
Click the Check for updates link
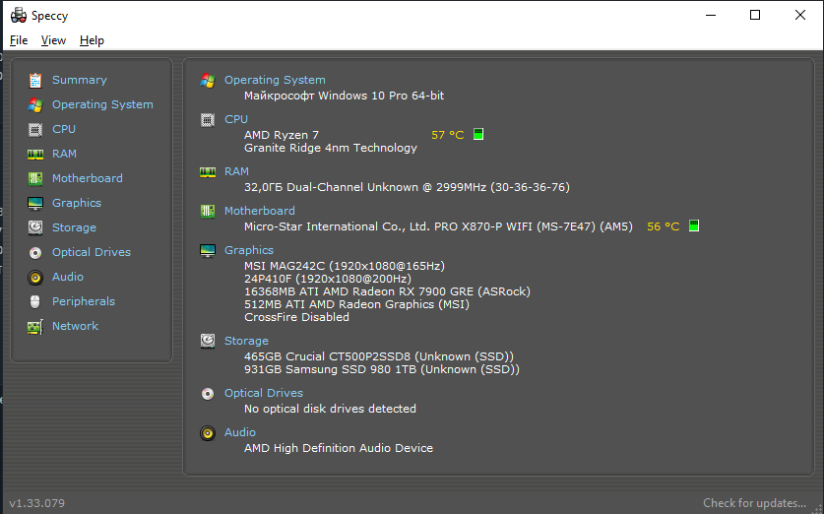[754, 503]
